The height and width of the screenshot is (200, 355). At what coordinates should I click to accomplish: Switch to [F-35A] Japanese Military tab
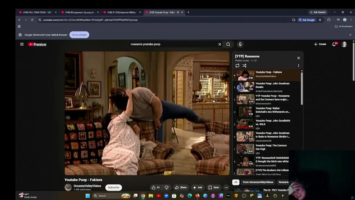point(122,12)
